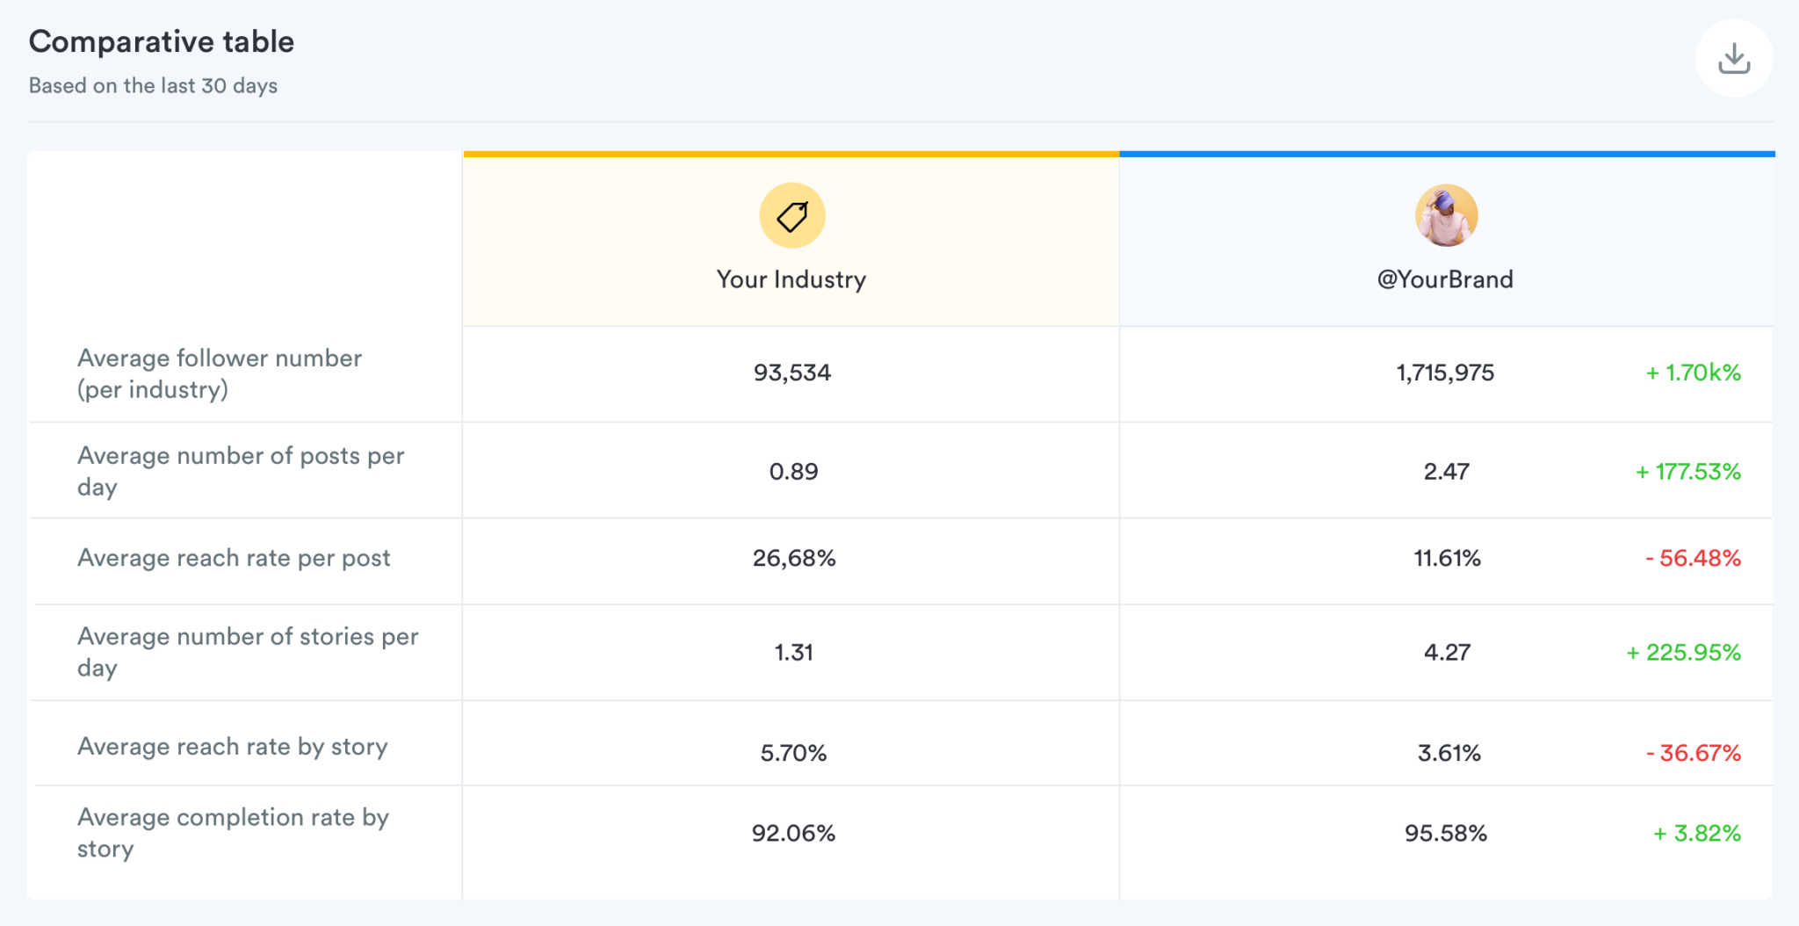Select the @YourBrand column header

point(1444,279)
